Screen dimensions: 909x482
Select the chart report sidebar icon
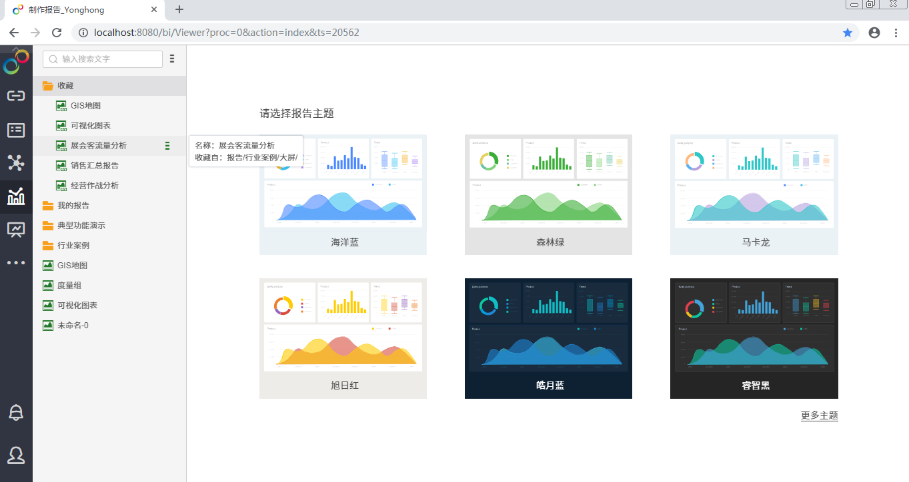click(16, 196)
